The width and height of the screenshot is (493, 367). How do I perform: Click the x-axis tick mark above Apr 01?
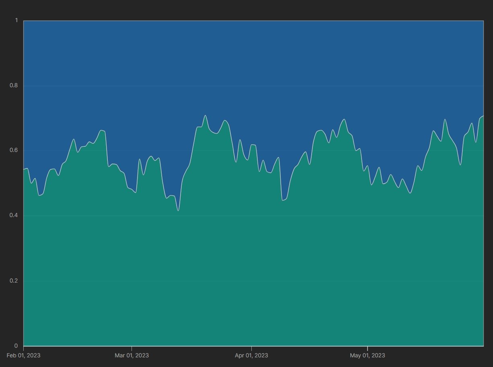251,347
